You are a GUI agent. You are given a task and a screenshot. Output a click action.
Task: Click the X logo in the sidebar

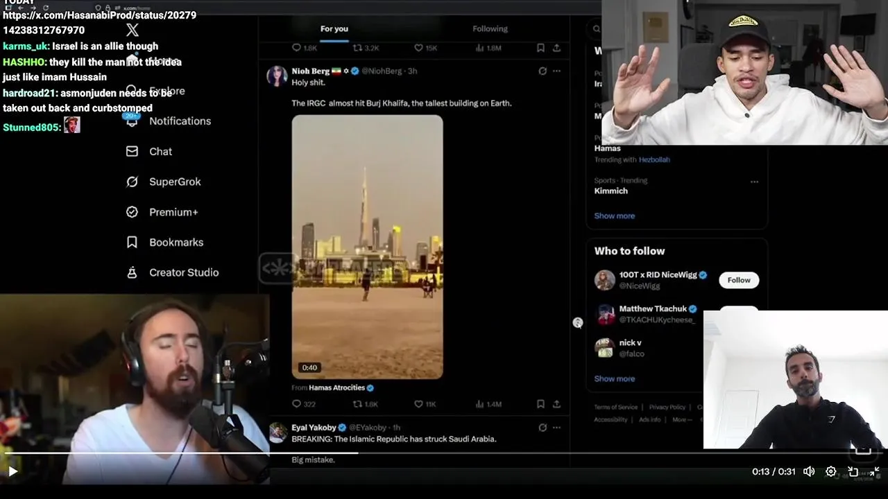point(133,30)
